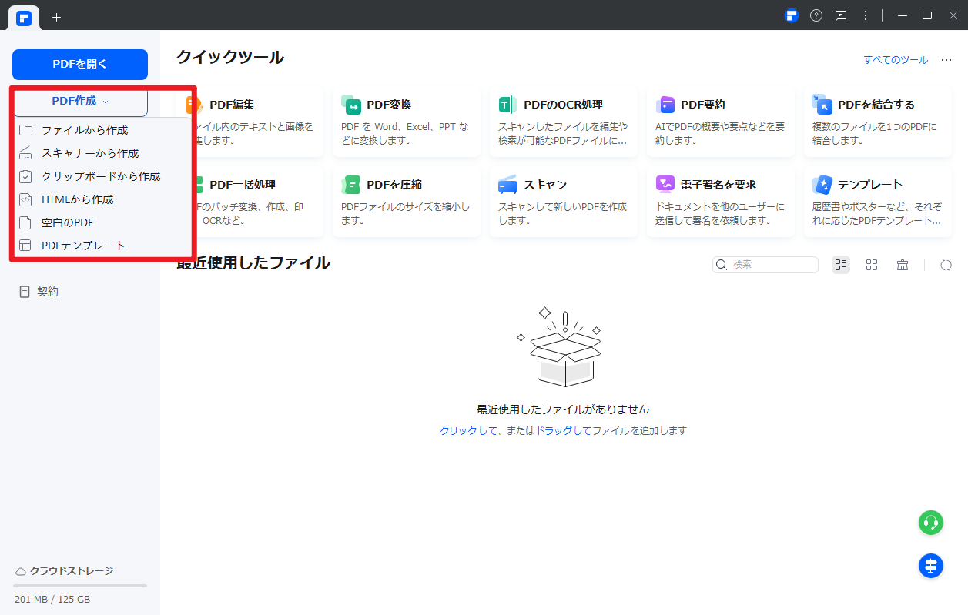Switch to list view for recent files
968x615 pixels.
tap(841, 265)
